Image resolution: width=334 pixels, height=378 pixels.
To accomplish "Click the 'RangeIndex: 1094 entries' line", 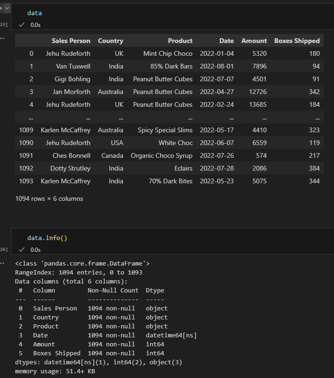I will [x=78, y=273].
